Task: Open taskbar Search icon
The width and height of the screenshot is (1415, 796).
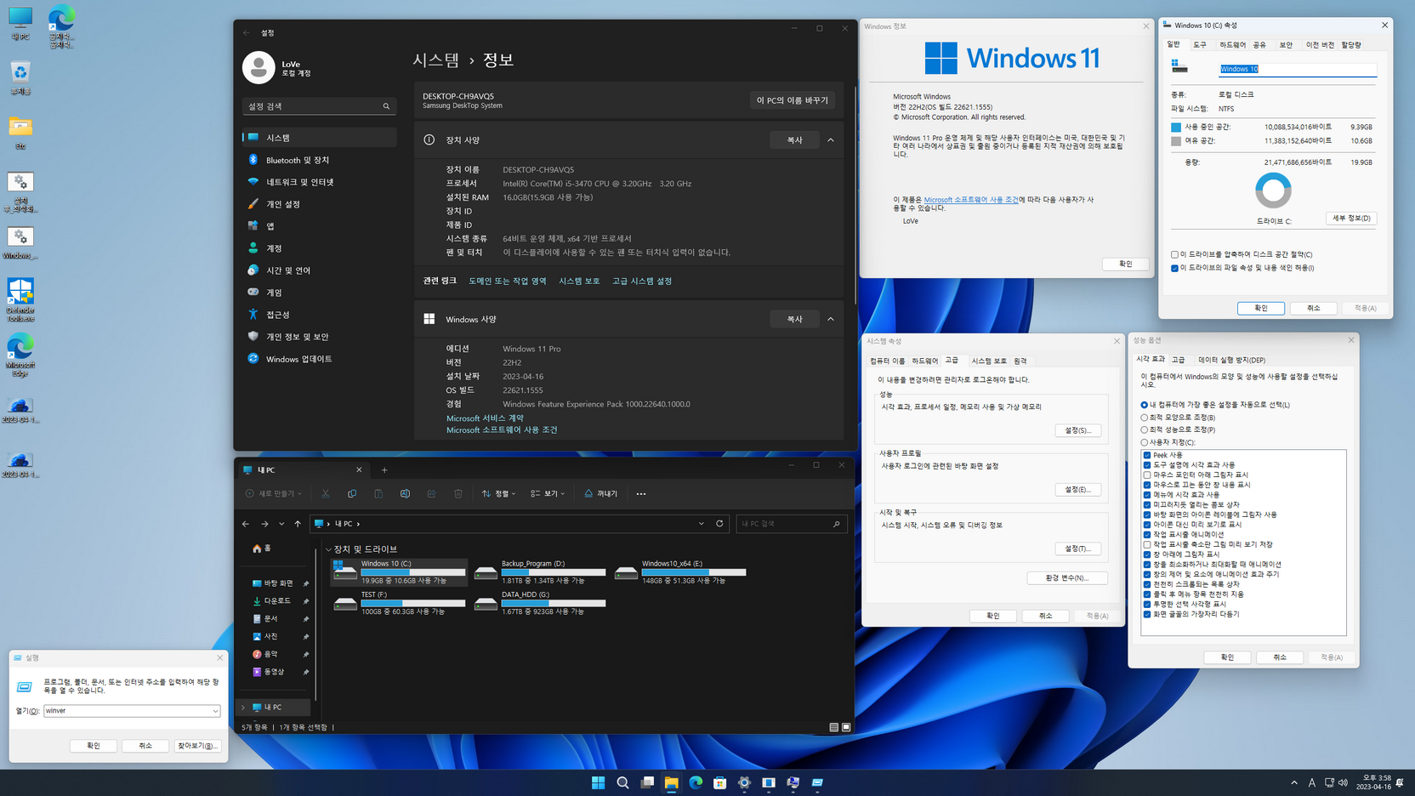Action: click(x=622, y=782)
